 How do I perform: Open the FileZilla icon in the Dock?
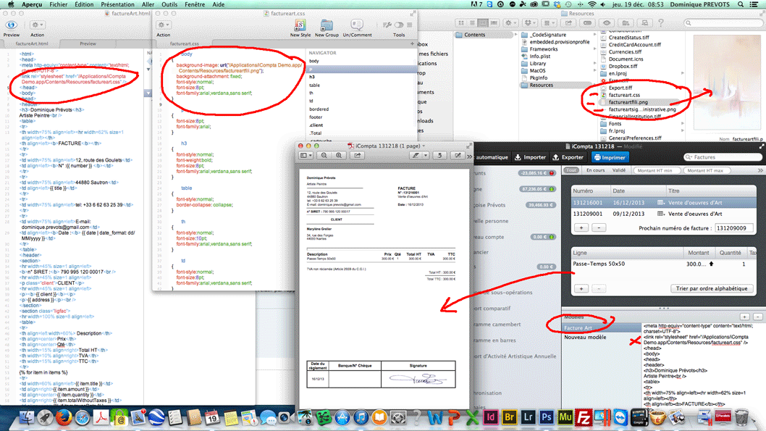[x=584, y=418]
